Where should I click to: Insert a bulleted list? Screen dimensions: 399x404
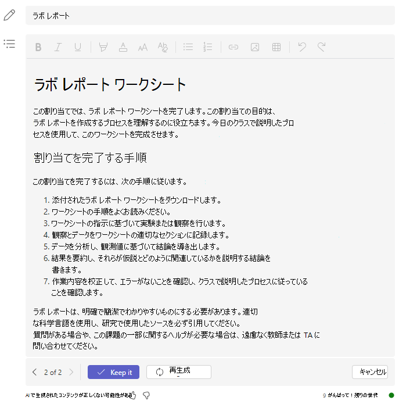[188, 47]
